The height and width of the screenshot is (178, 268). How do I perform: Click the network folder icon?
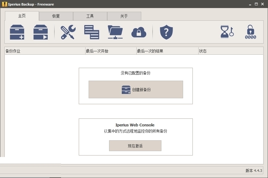click(115, 32)
